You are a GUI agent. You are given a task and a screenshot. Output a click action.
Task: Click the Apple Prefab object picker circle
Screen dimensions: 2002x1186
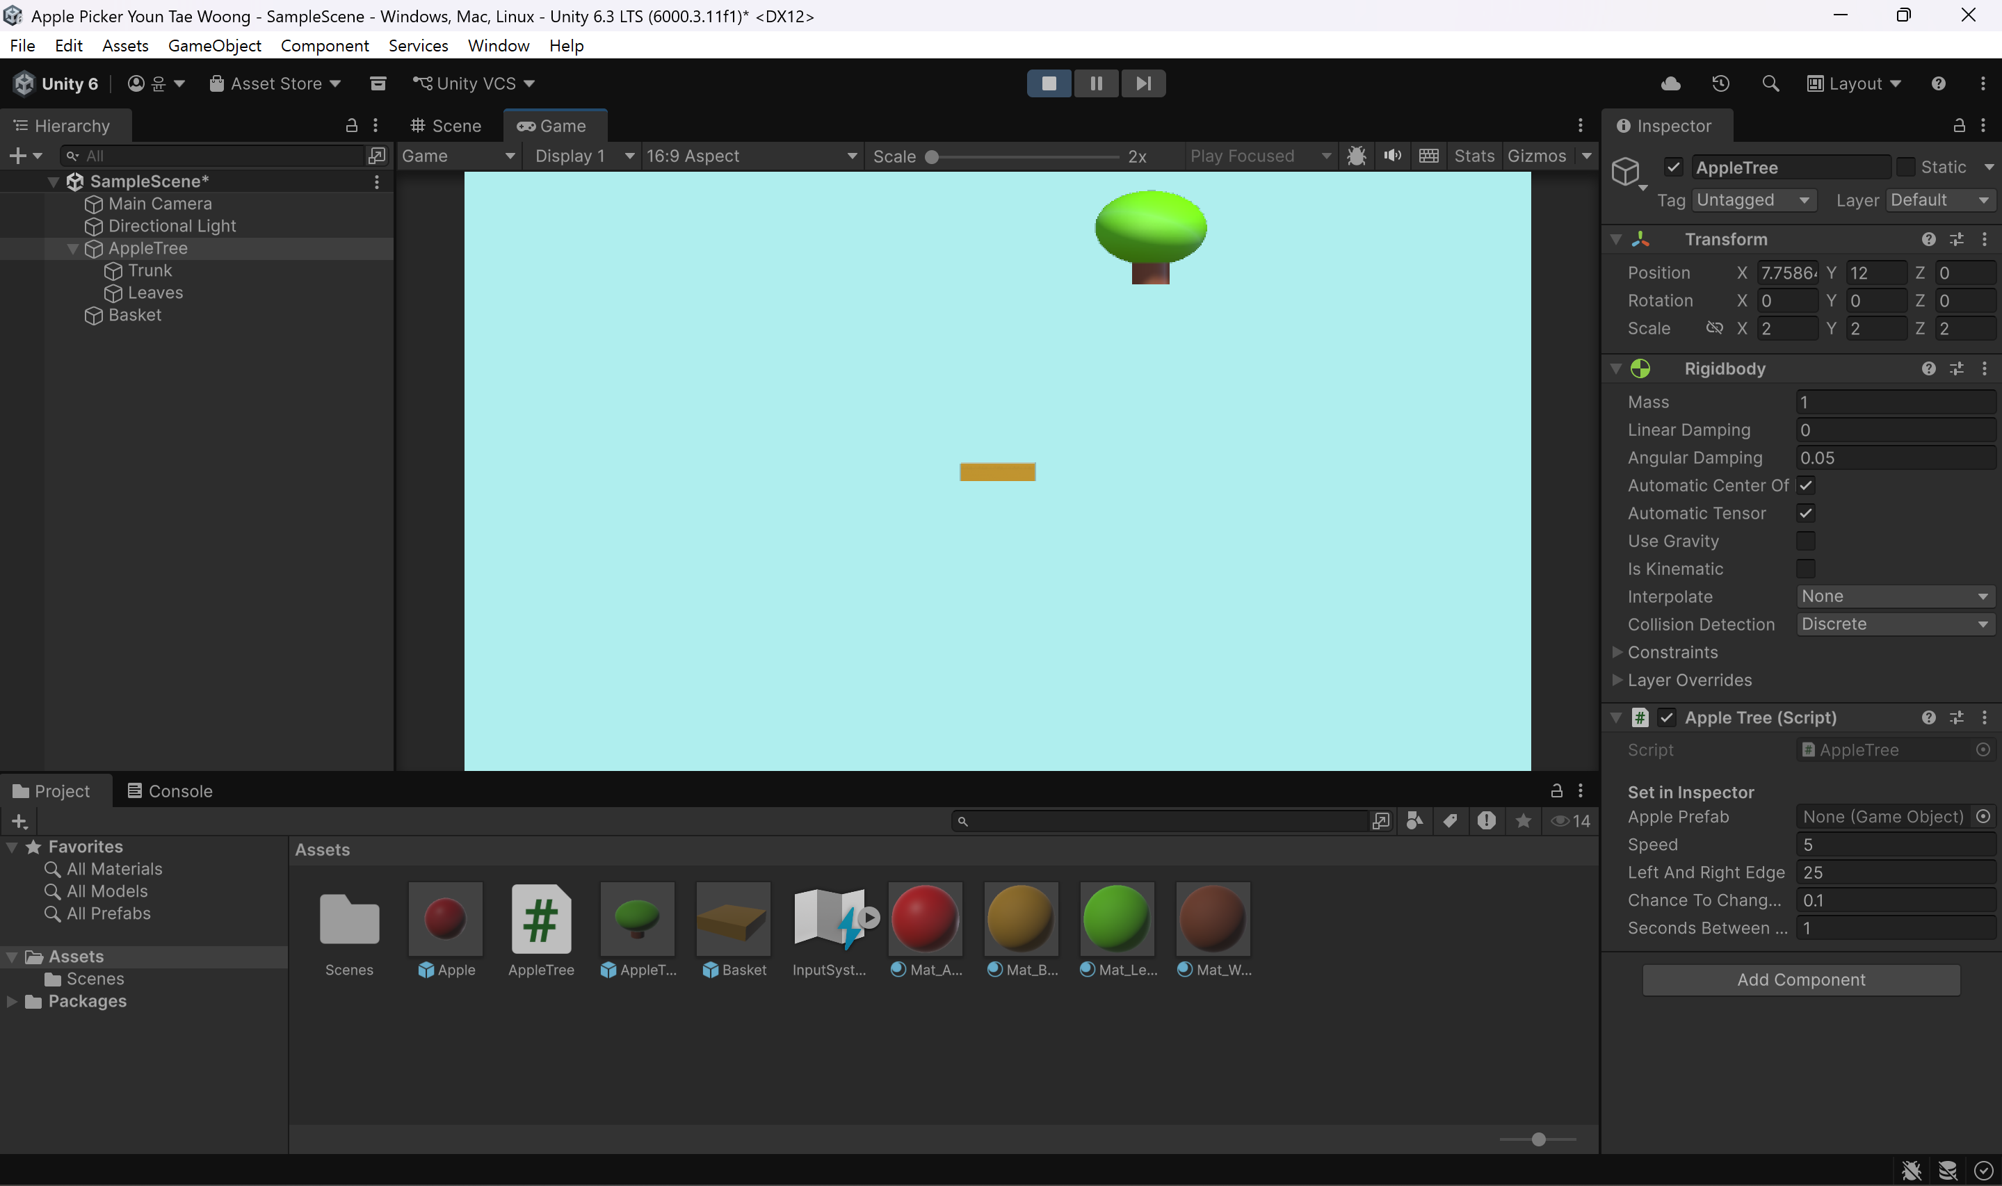pos(1983,816)
